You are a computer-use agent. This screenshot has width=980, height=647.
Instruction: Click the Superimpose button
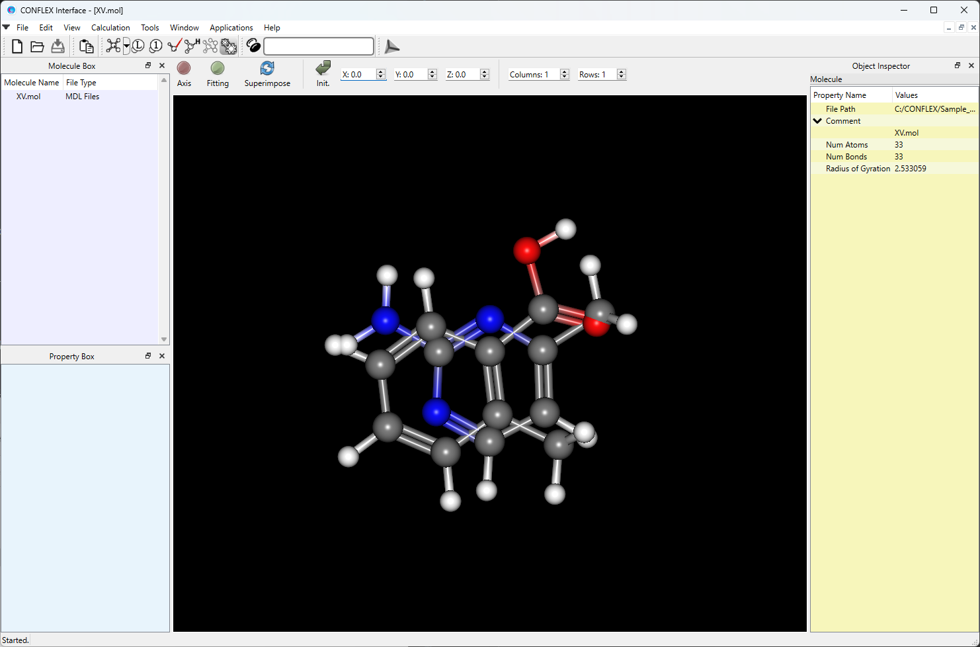[267, 73]
